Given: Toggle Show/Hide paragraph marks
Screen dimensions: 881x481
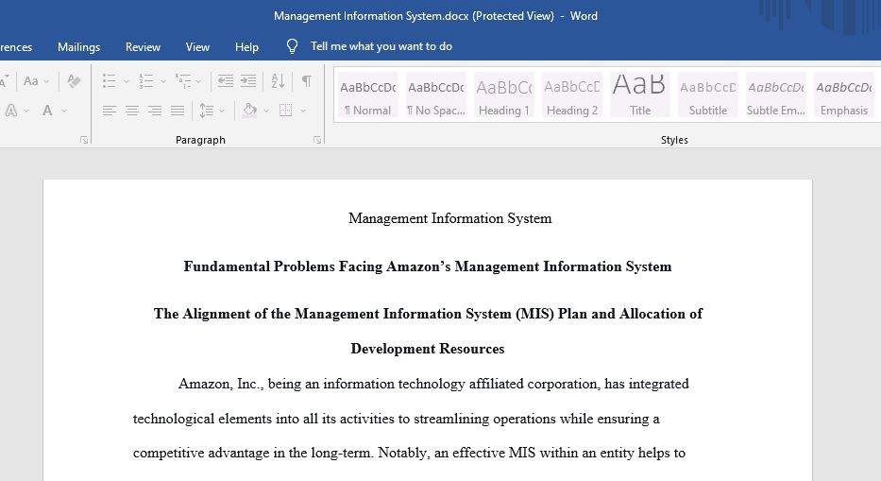Looking at the screenshot, I should pos(307,81).
